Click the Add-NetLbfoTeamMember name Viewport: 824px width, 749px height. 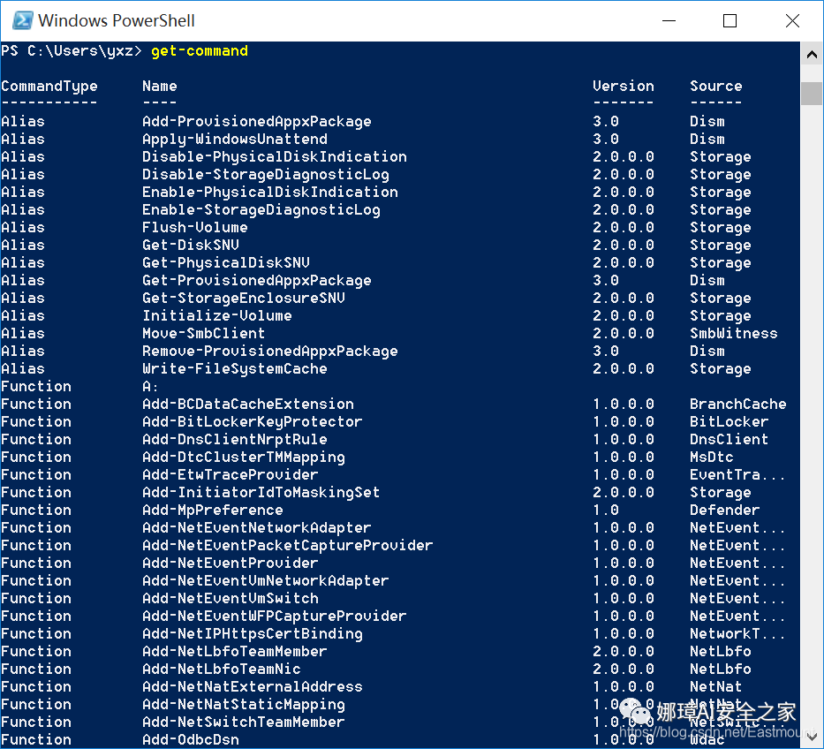point(234,651)
